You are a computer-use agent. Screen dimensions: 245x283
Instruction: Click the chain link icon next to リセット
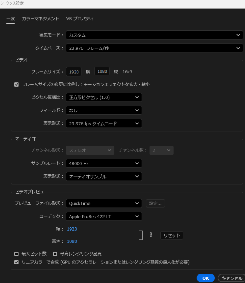151,235
